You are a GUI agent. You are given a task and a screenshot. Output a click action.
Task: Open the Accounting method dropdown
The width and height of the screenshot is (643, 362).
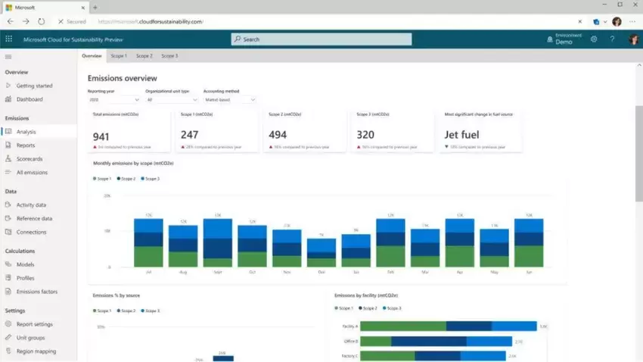coord(230,100)
